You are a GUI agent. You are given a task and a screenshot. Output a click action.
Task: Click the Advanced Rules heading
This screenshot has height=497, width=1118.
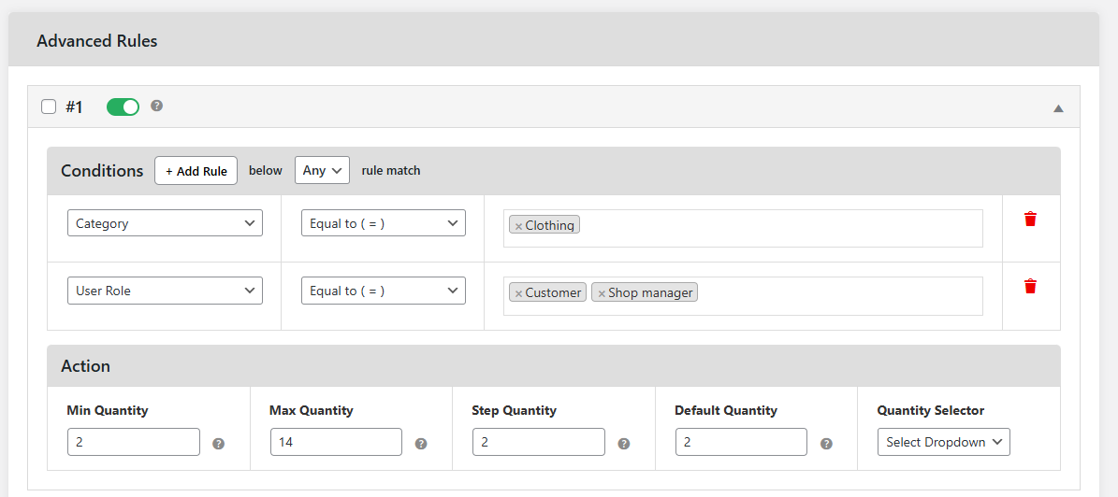pos(97,40)
